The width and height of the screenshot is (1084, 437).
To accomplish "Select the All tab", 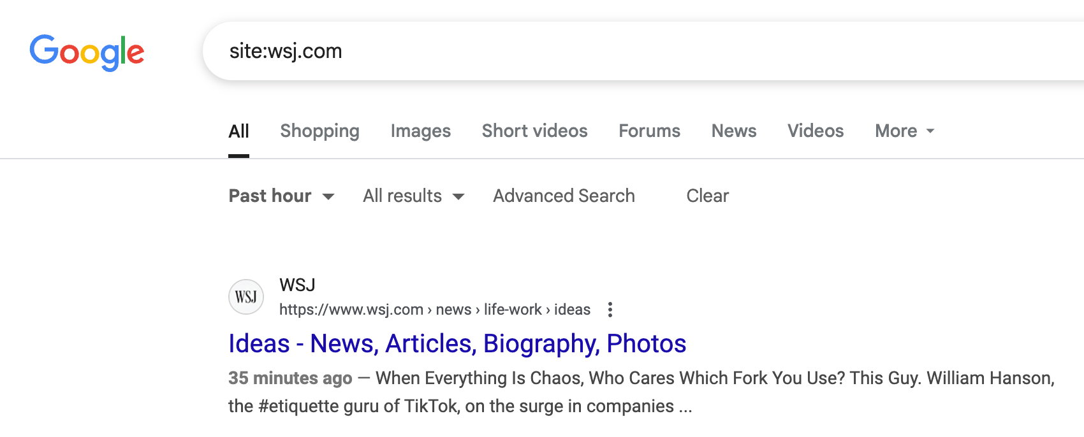I will click(x=238, y=131).
